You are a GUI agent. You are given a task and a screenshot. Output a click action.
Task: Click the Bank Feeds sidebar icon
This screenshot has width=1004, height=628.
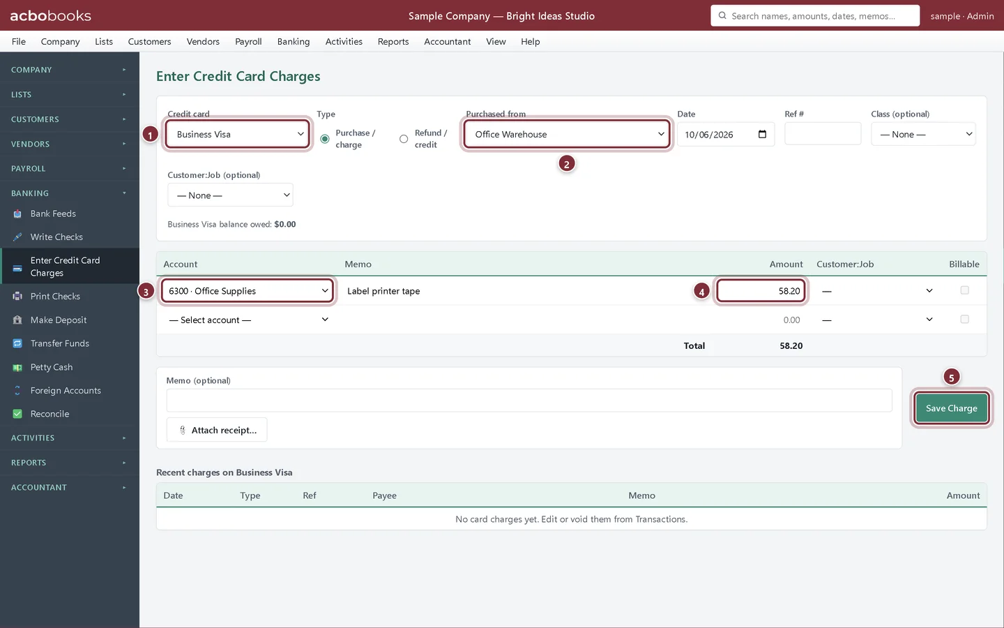coord(17,214)
